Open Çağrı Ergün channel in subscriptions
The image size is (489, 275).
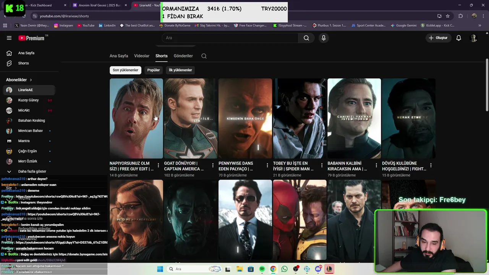click(29, 151)
